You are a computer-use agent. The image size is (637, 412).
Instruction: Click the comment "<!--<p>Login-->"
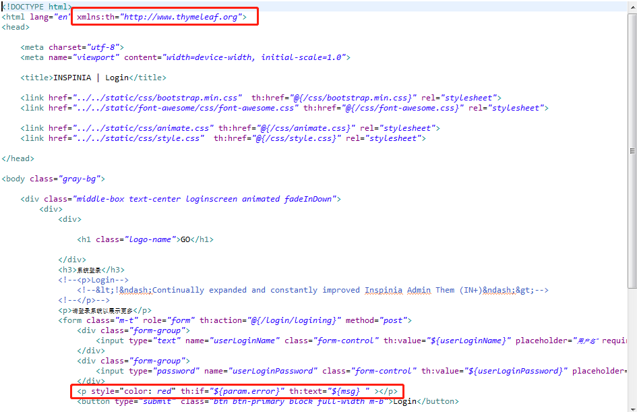(x=94, y=280)
